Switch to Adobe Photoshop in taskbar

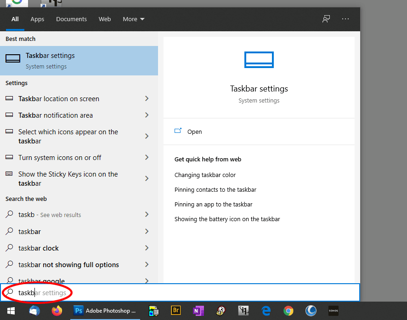tap(105, 311)
